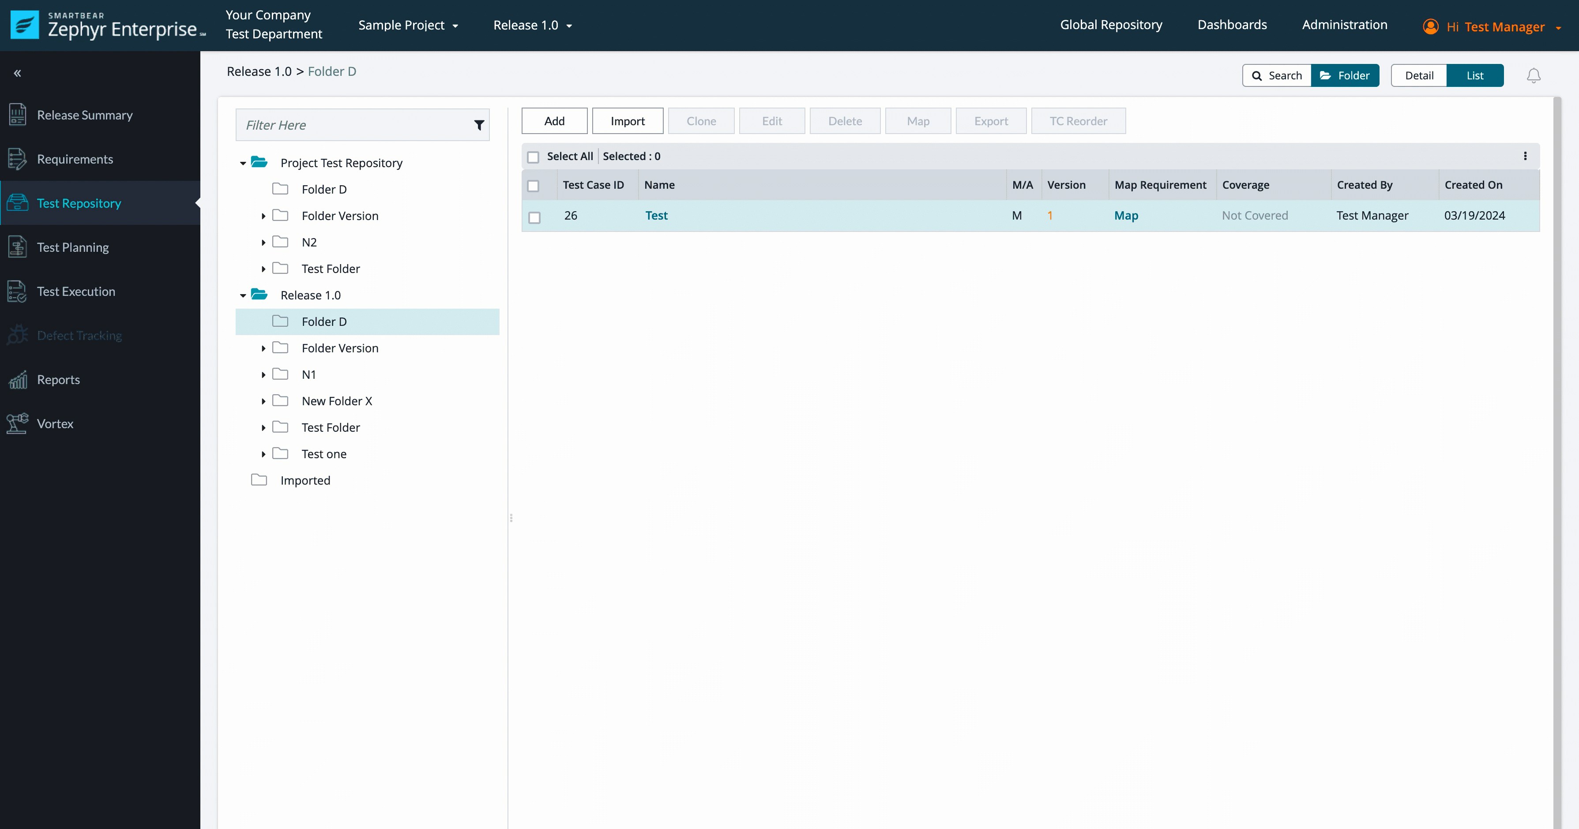Click the Map link for test case 26
1579x829 pixels.
(1126, 215)
